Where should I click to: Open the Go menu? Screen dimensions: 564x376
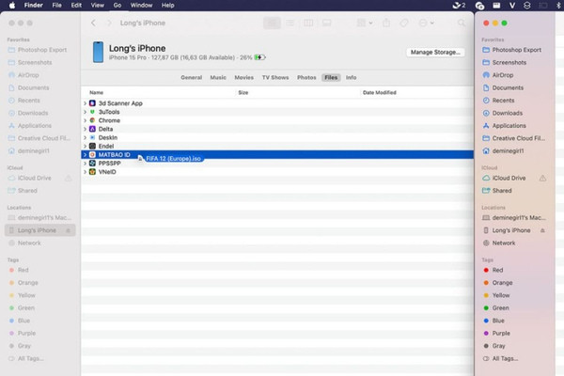click(x=117, y=6)
